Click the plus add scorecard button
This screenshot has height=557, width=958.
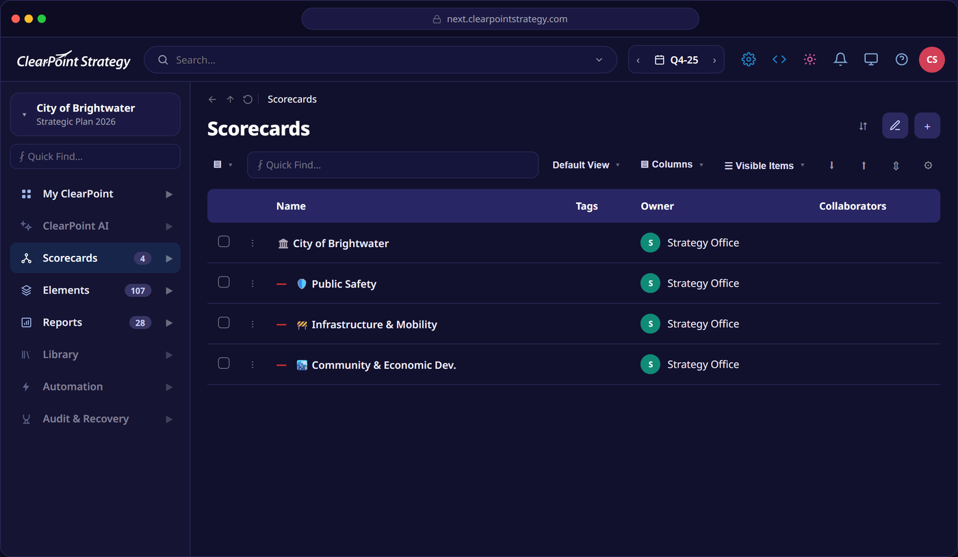coord(927,126)
